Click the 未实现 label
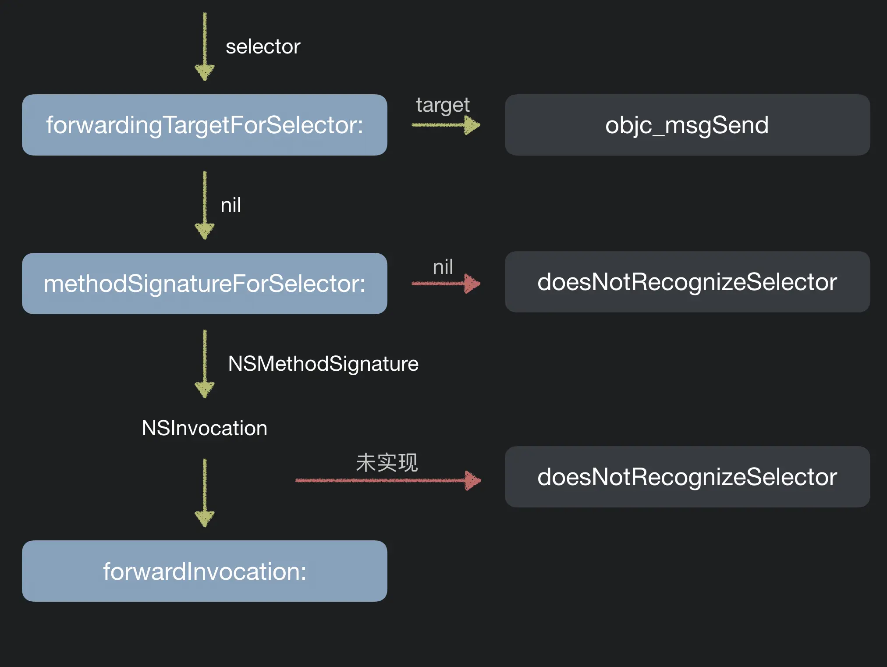 pyautogui.click(x=387, y=463)
